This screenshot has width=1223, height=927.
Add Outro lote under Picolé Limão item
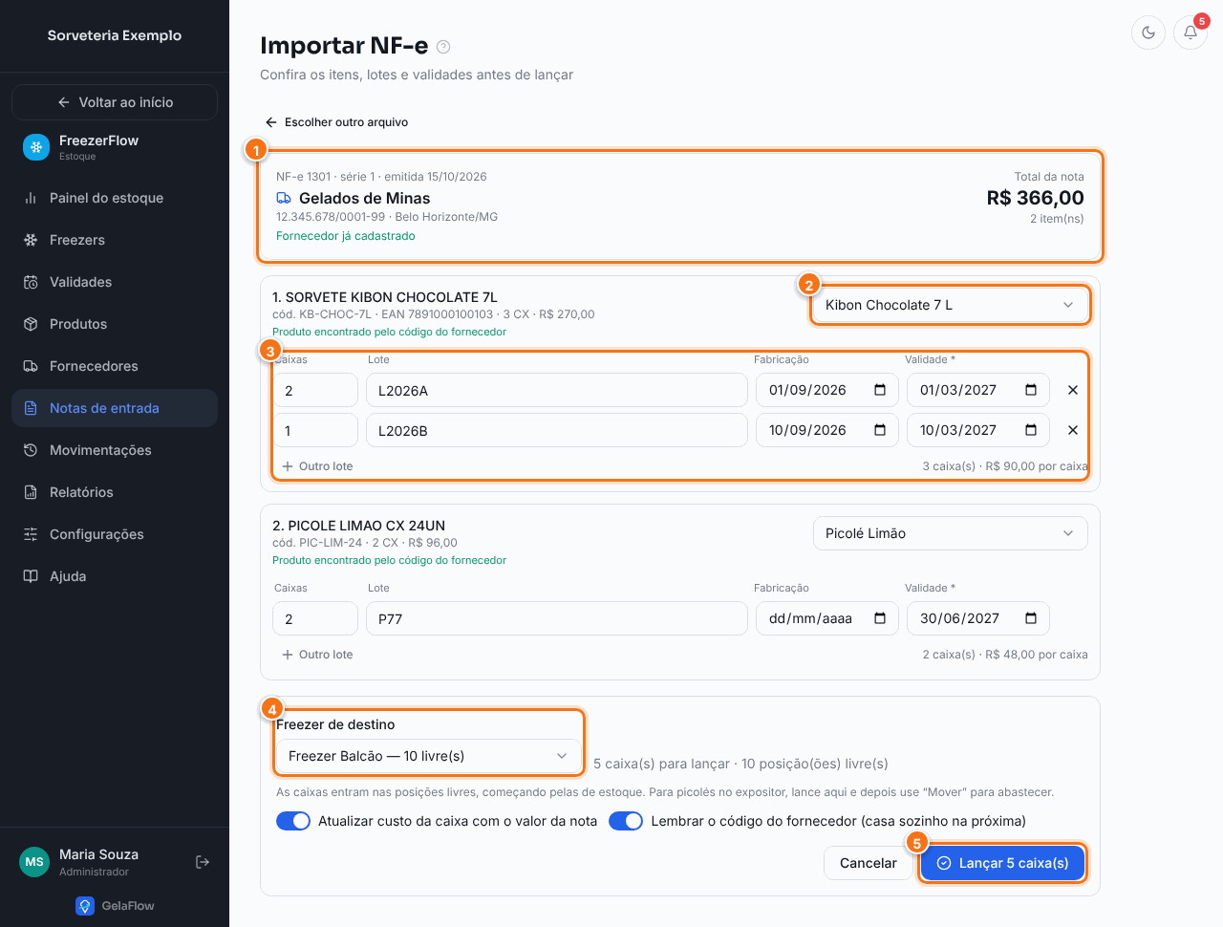(x=317, y=655)
